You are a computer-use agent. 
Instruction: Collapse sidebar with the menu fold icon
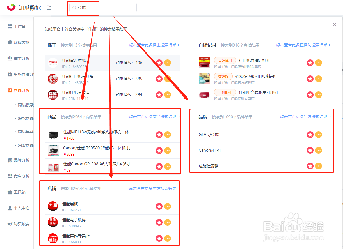49,8
